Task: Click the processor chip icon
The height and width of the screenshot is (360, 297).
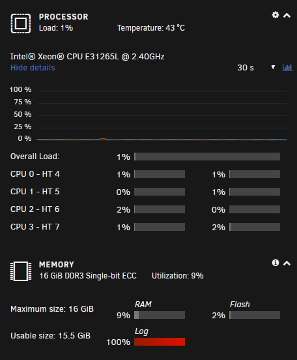Action: (21, 23)
